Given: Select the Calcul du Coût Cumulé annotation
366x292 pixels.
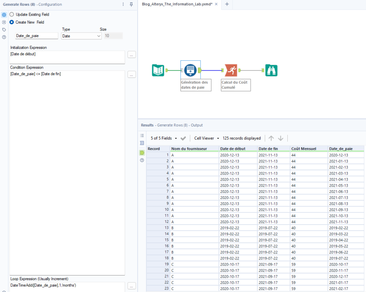Looking at the screenshot, I should pos(236,85).
